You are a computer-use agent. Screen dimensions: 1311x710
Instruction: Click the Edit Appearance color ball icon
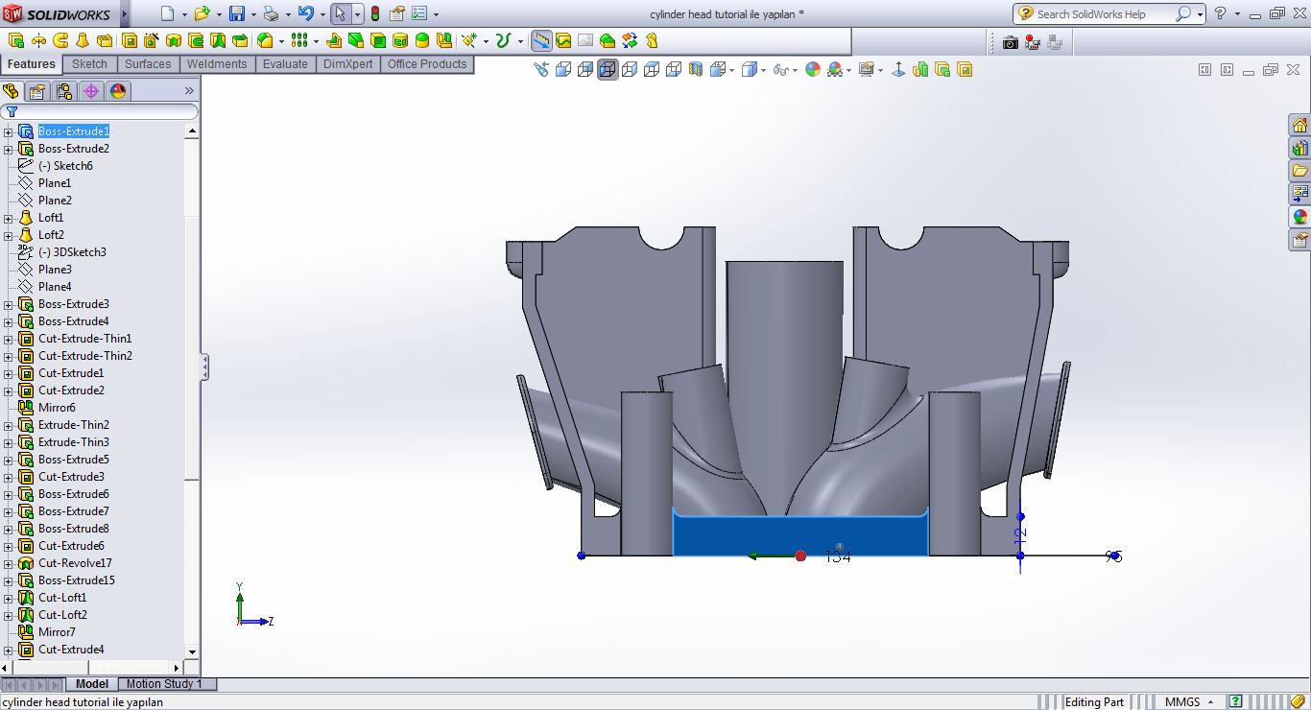[813, 69]
